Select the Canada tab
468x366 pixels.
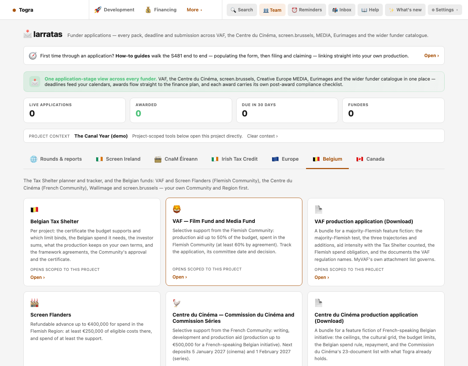tap(370, 159)
